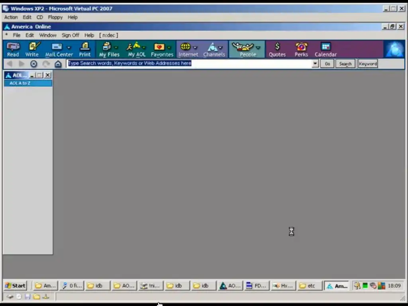The width and height of the screenshot is (408, 306).
Task: Click the Internet globe icon
Action: [186, 49]
